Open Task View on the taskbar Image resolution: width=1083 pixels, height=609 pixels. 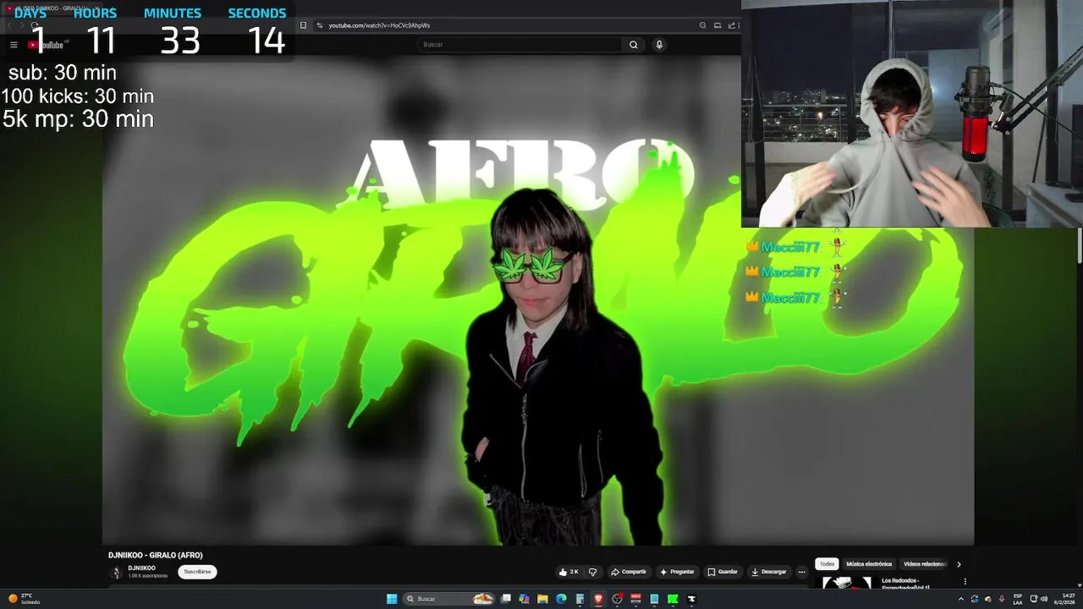(506, 599)
